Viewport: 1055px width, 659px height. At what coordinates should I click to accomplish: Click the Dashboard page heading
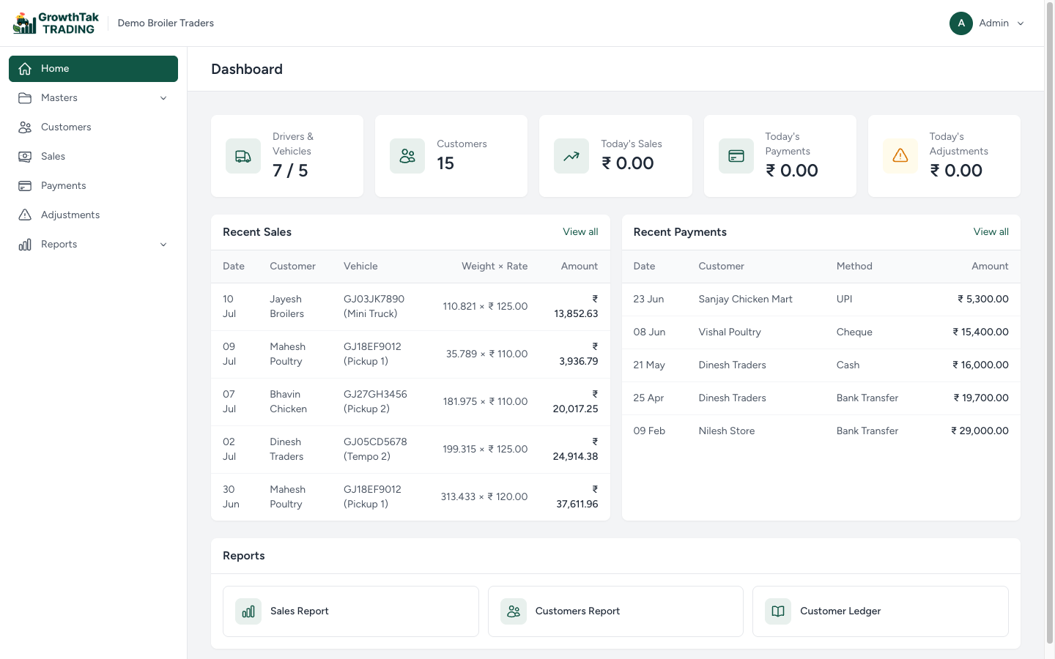click(x=247, y=70)
